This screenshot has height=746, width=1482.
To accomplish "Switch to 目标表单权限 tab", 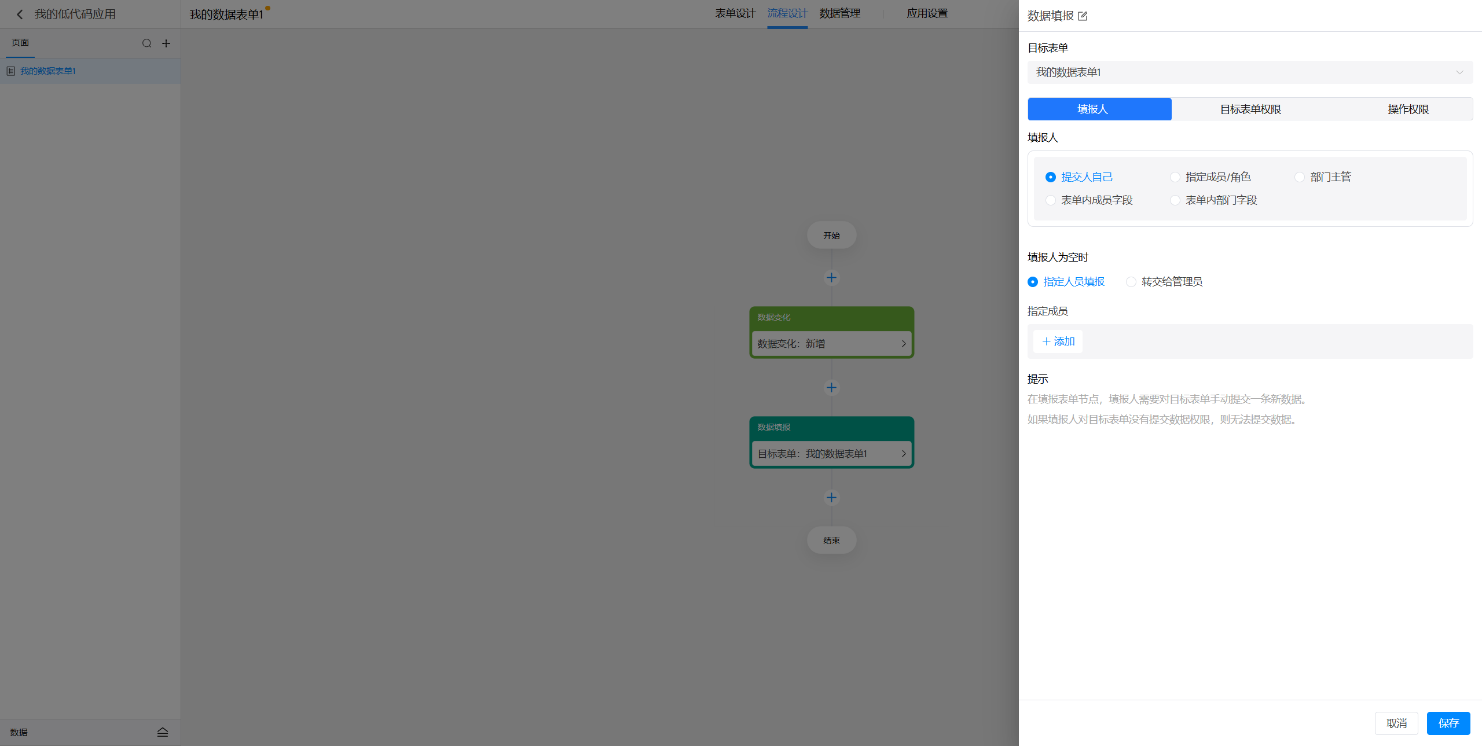I will pos(1250,109).
